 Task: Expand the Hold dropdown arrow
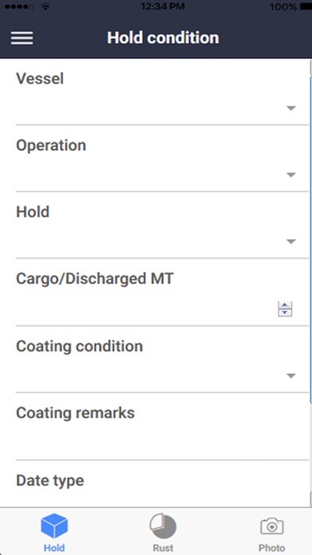pos(291,242)
